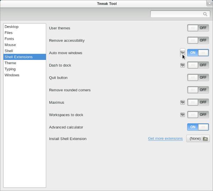Click the Quit button label
213x191 pixels.
tap(58, 78)
